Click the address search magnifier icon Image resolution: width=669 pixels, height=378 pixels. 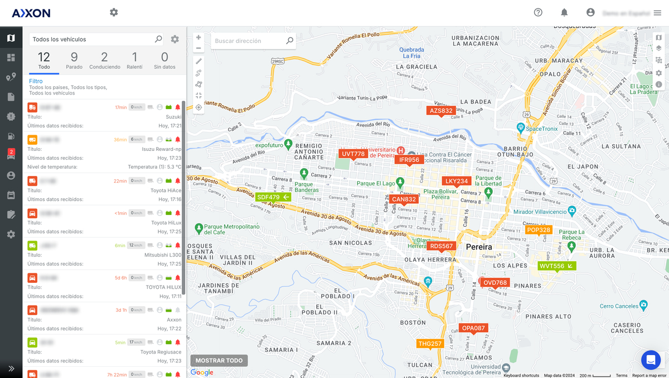[289, 41]
